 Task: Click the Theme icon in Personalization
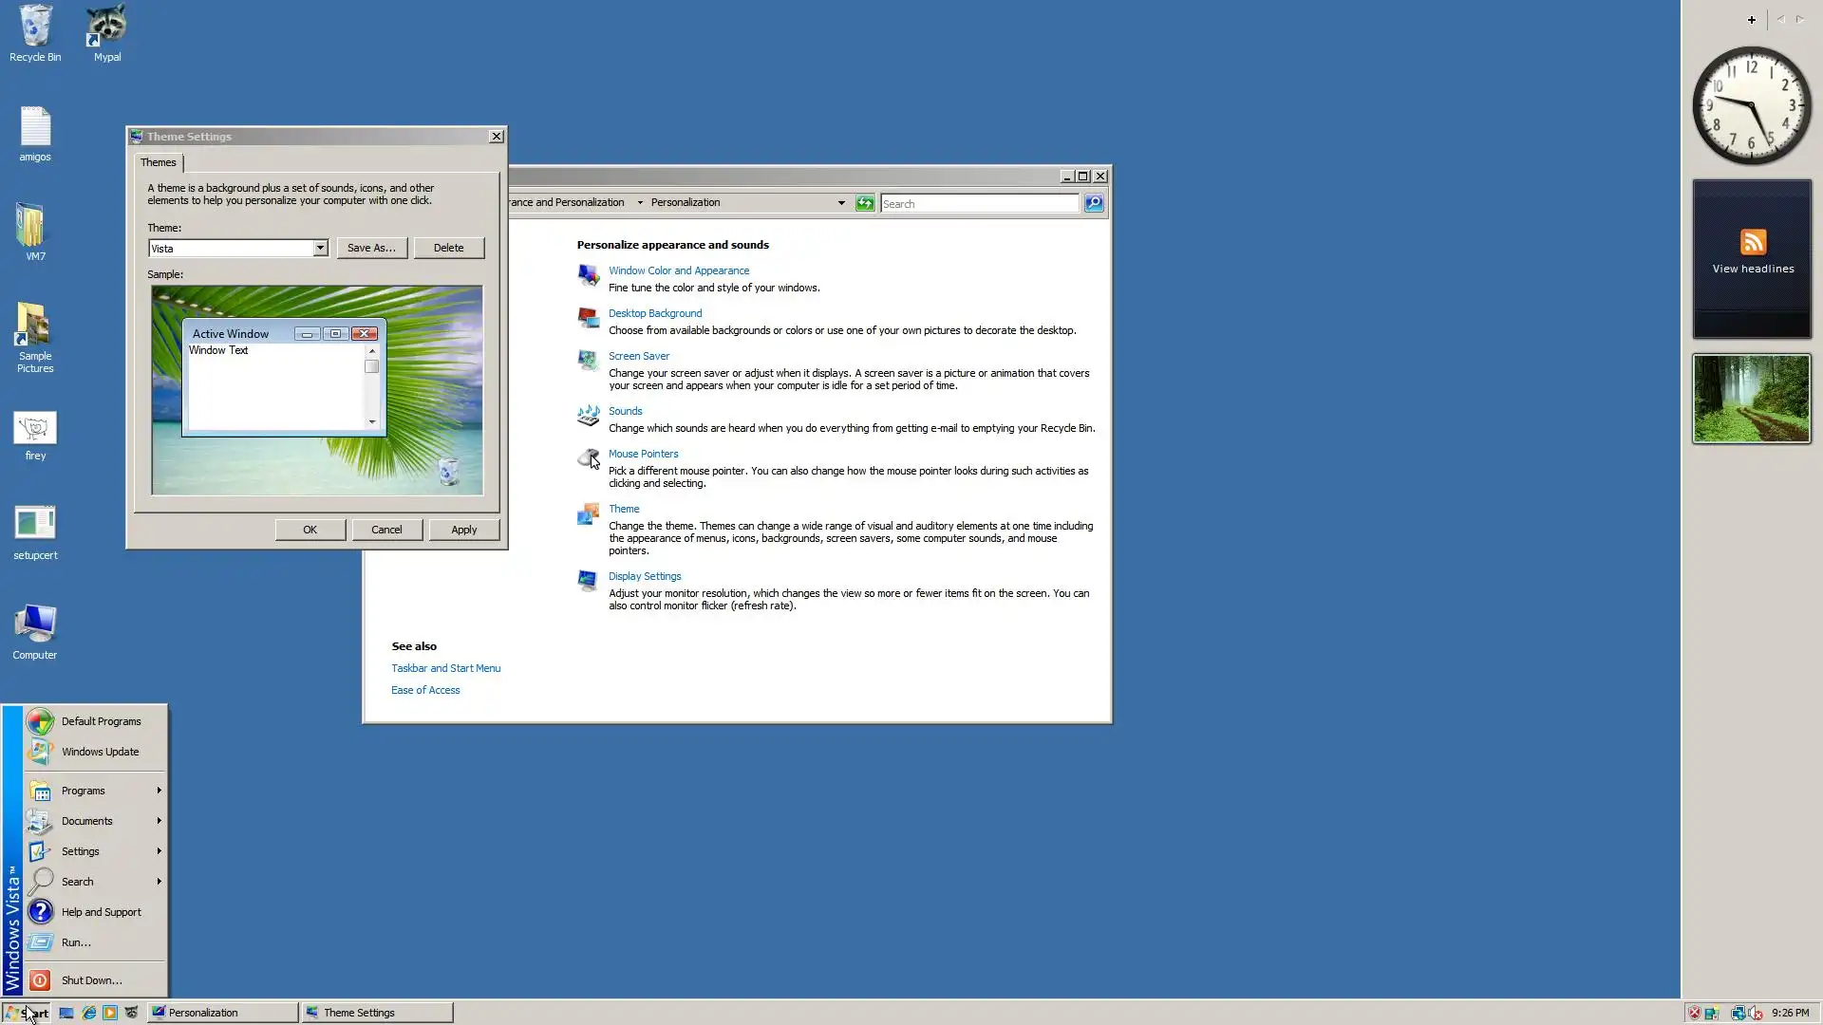588,513
